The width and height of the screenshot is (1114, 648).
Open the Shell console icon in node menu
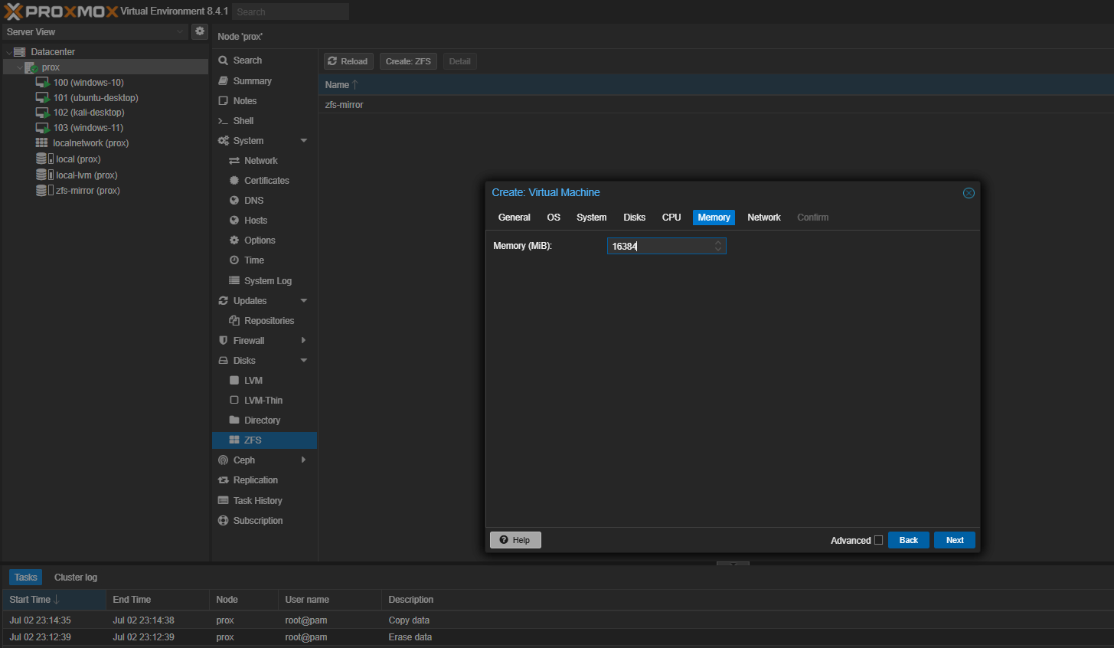[223, 121]
